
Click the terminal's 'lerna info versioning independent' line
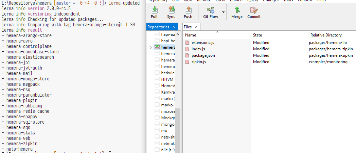pos(41,14)
